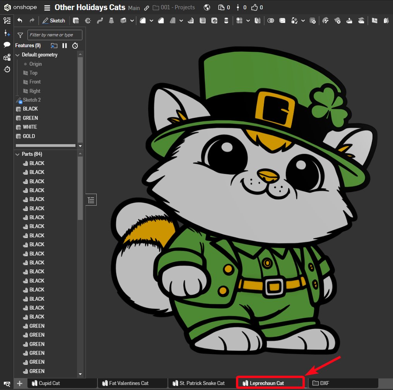Viewport: 393px width, 390px height.
Task: Select the Draft tool
Action: click(x=173, y=20)
